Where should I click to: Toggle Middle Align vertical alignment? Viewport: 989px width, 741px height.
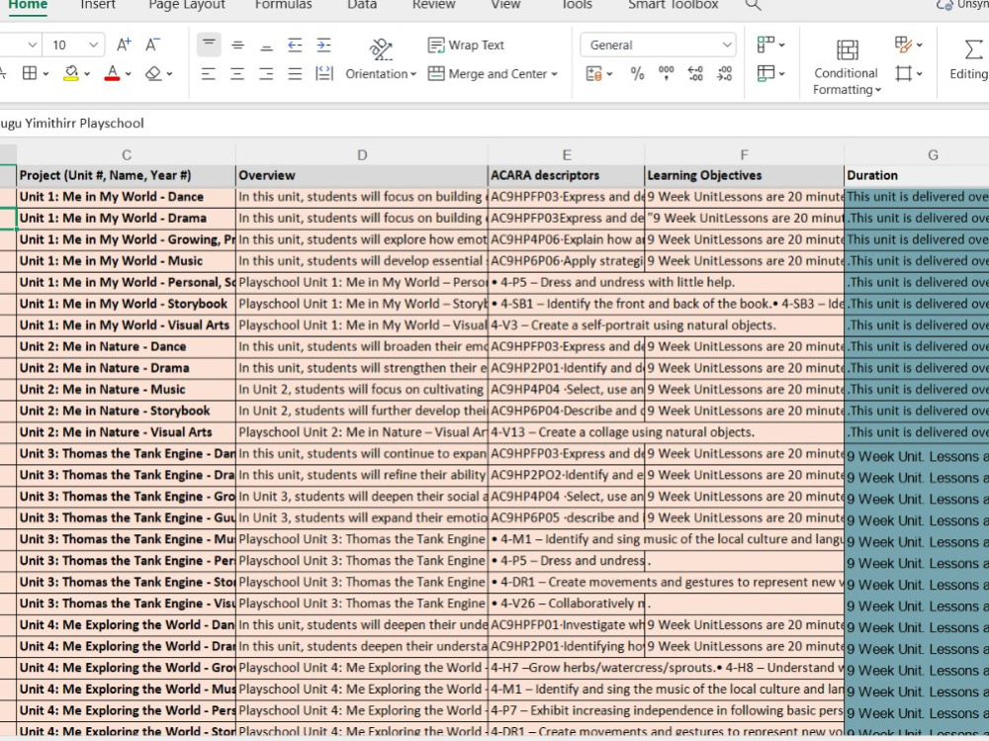point(237,45)
